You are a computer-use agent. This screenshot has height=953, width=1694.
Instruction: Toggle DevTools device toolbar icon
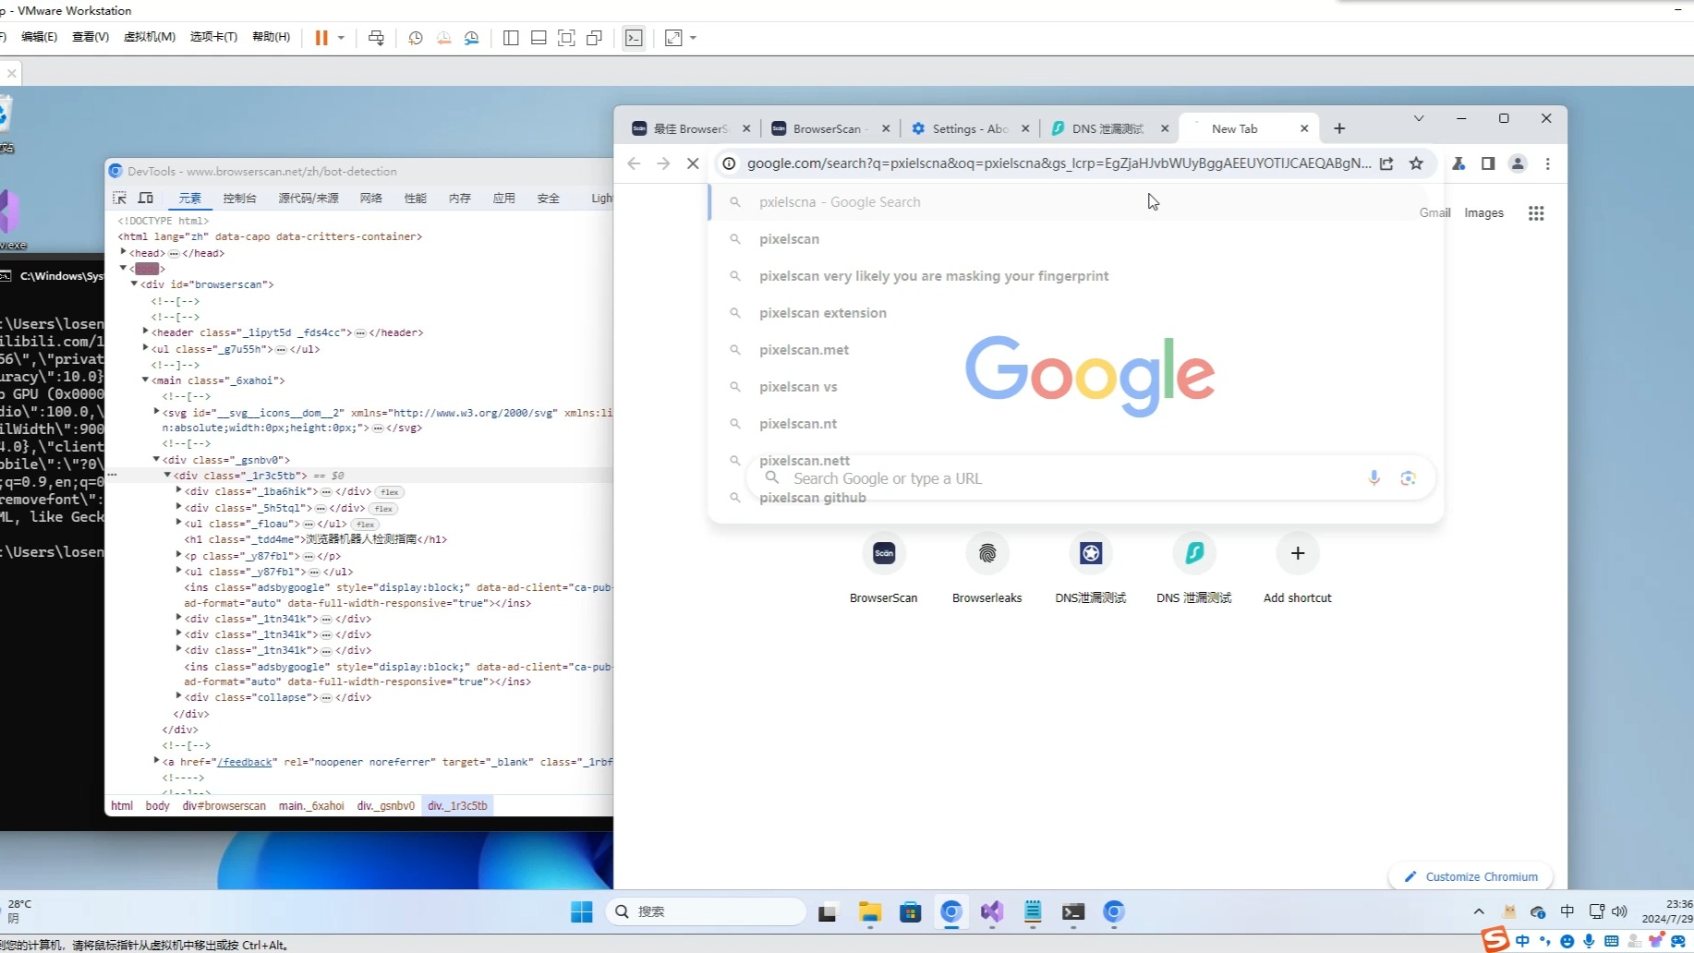coord(146,198)
